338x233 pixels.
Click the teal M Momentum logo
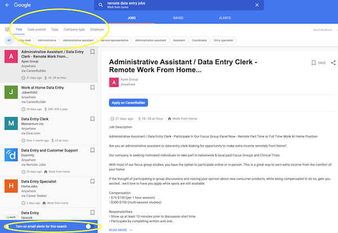click(x=11, y=123)
